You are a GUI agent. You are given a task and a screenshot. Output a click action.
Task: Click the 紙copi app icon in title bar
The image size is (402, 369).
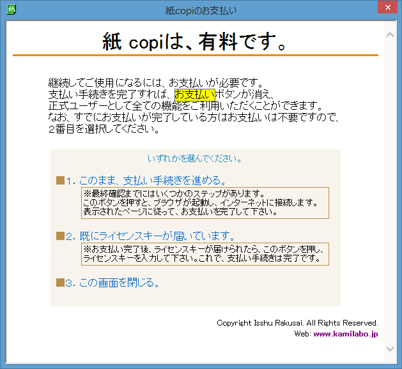pyautogui.click(x=10, y=10)
